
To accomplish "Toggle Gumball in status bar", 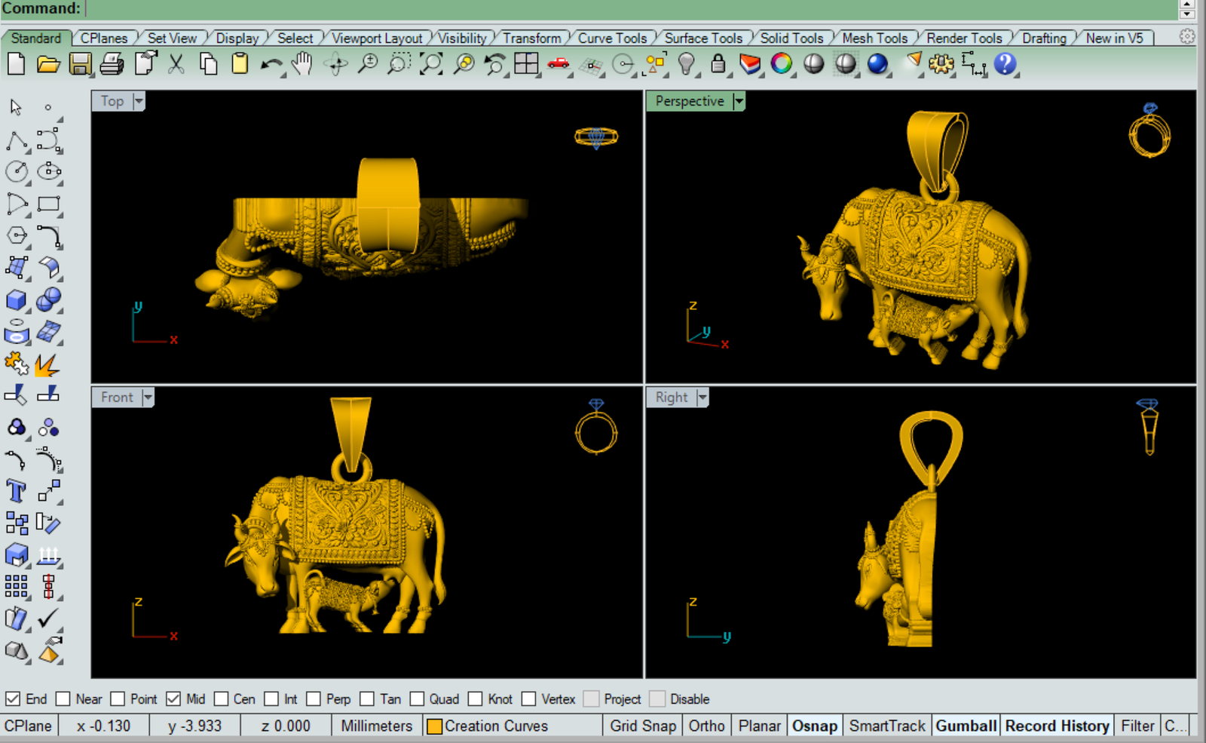I will 966,726.
